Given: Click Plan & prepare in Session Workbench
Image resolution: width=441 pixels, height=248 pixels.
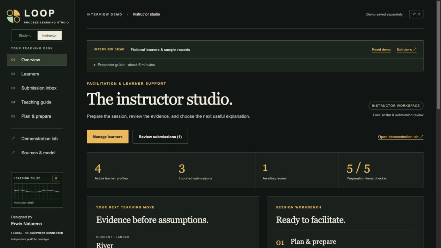Looking at the screenshot, I should coord(313,242).
